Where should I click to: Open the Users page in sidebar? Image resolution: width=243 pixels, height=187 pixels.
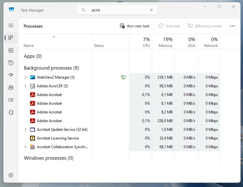pyautogui.click(x=11, y=87)
